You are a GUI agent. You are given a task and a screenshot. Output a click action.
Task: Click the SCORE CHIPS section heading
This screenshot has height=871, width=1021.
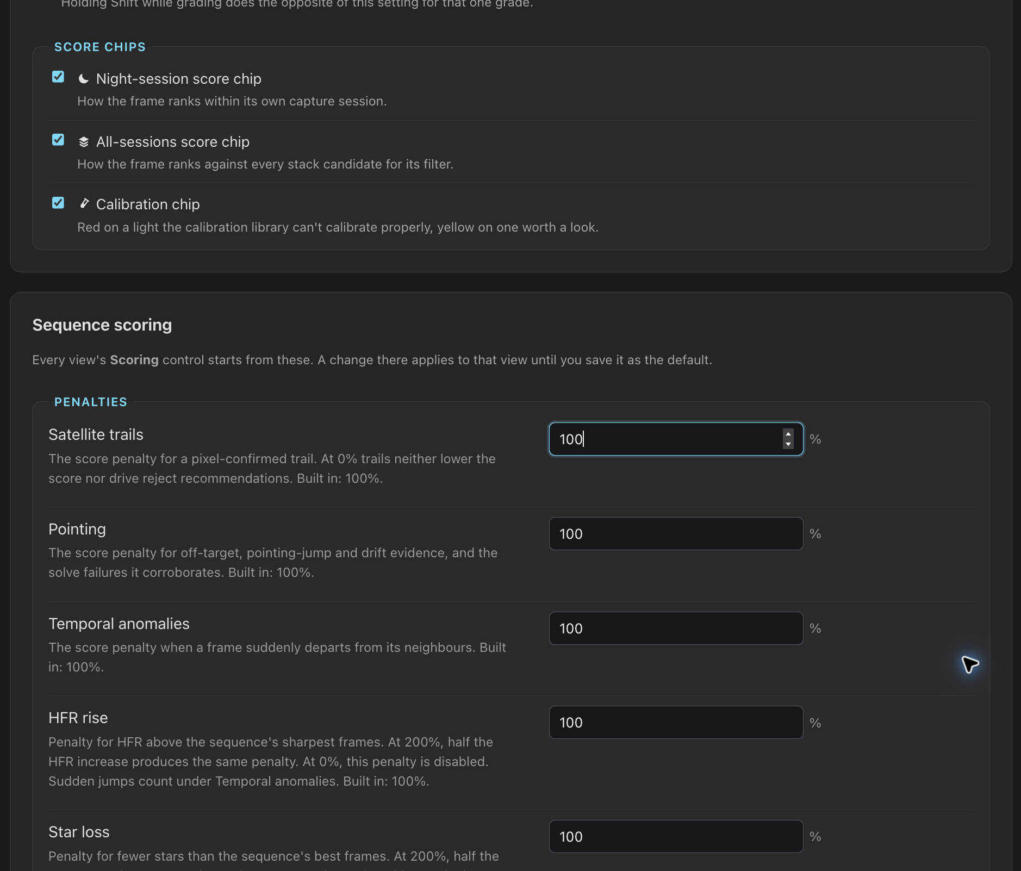coord(100,47)
